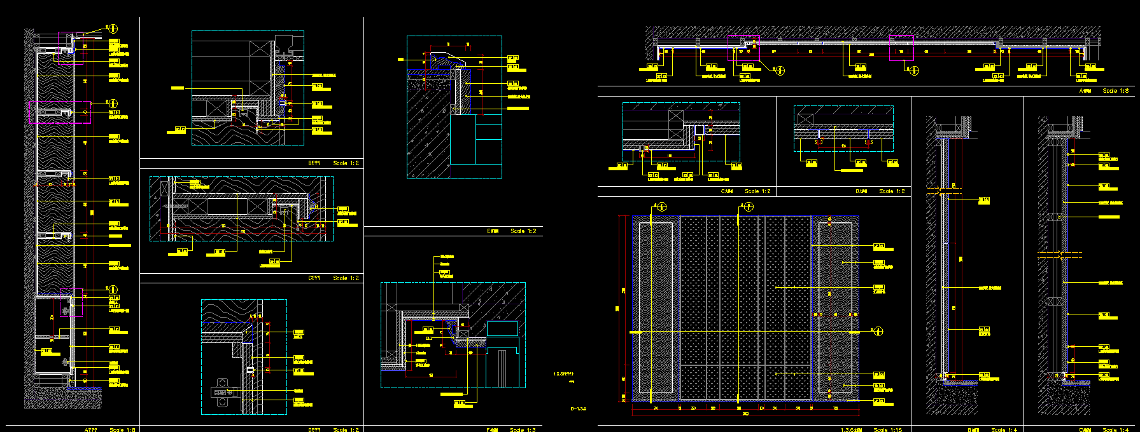Click 'Scale 1:2' label beside 'D???' title
Screen dimensions: 1140x432
pyautogui.click(x=346, y=430)
